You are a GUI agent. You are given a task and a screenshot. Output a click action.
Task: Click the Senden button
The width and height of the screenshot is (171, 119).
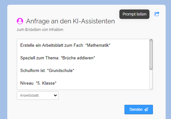[x=139, y=110]
